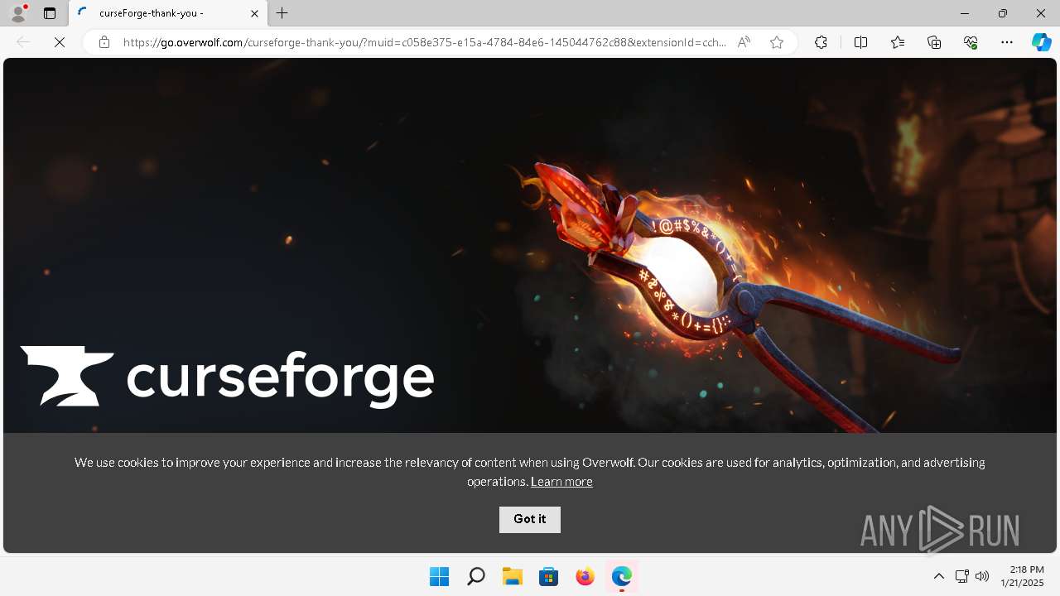Screen dimensions: 1060x596
Task: Open the Collections icon
Action: (934, 42)
